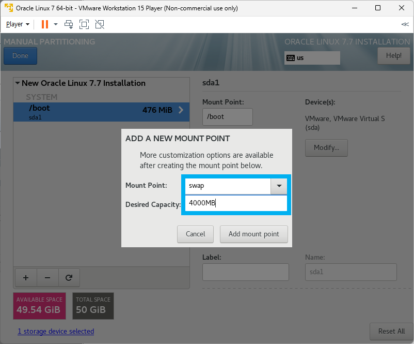The image size is (414, 344).
Task: Click the Reset All button
Action: coord(391,331)
